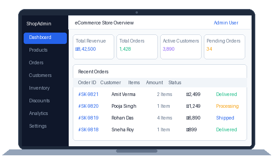Go to Products in sidebar
The image size is (273, 163).
pyautogui.click(x=38, y=50)
